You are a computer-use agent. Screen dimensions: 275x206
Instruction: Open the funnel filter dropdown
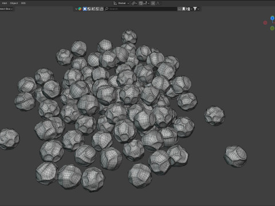(x=196, y=9)
